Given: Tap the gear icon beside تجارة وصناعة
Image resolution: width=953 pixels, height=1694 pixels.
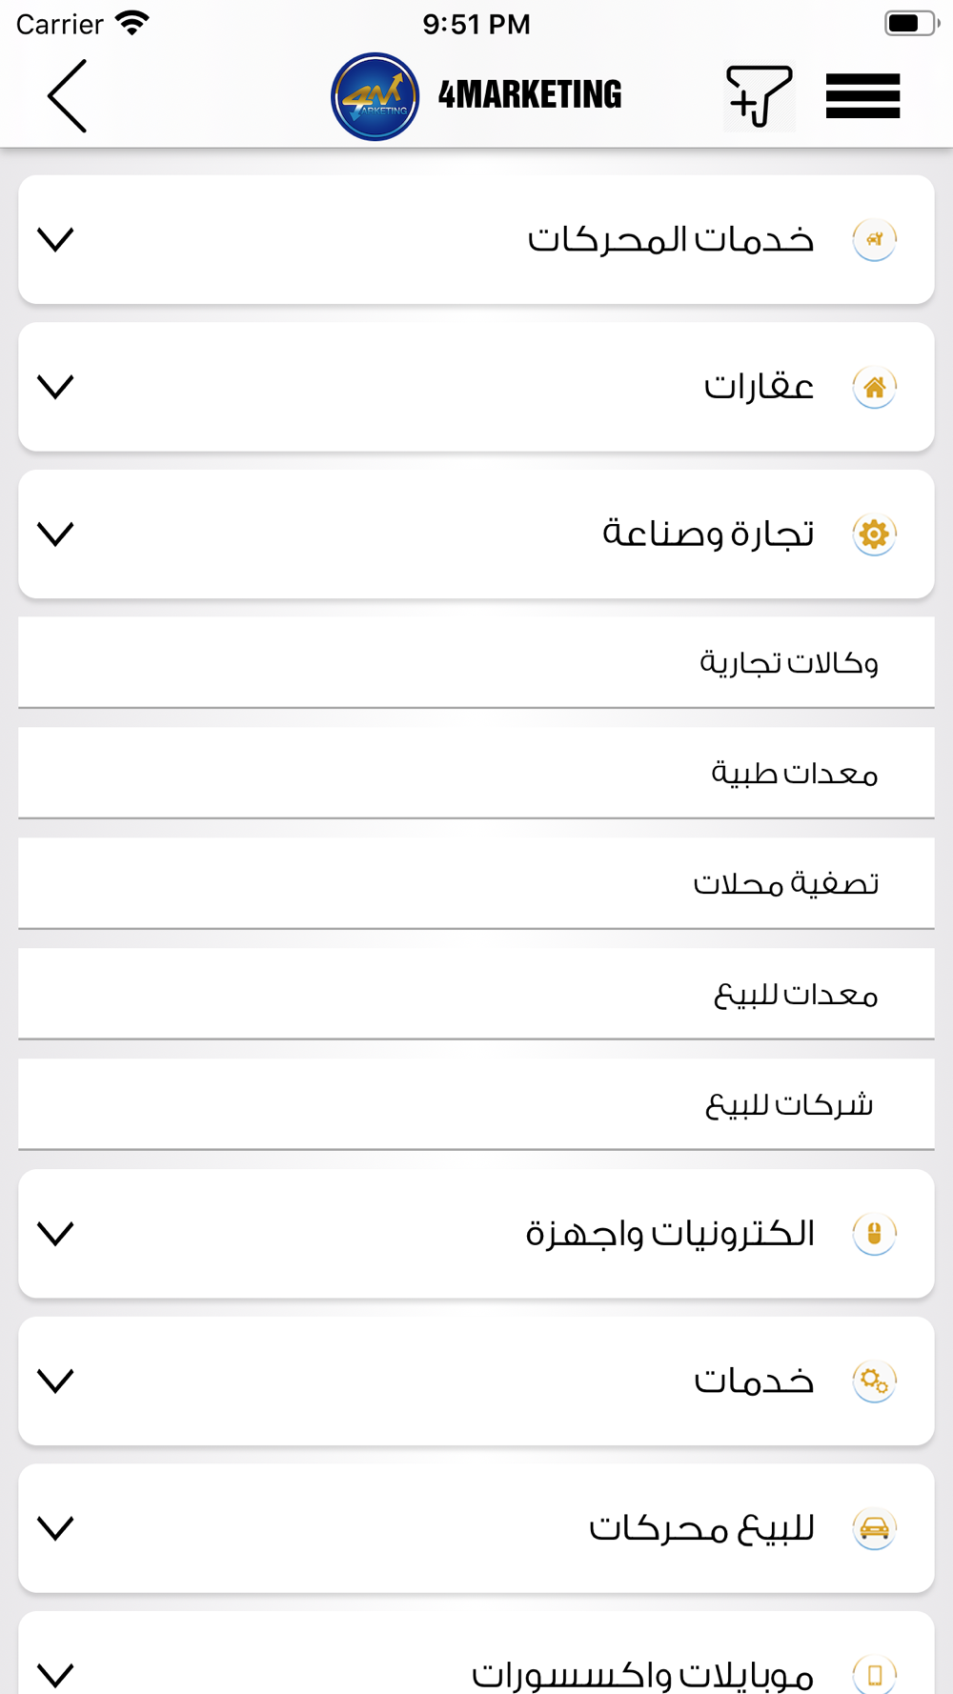Looking at the screenshot, I should (874, 534).
